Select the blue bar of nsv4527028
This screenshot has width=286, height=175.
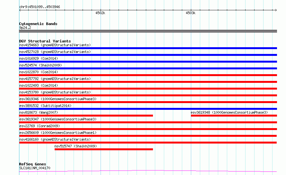pyautogui.click(x=148, y=55)
